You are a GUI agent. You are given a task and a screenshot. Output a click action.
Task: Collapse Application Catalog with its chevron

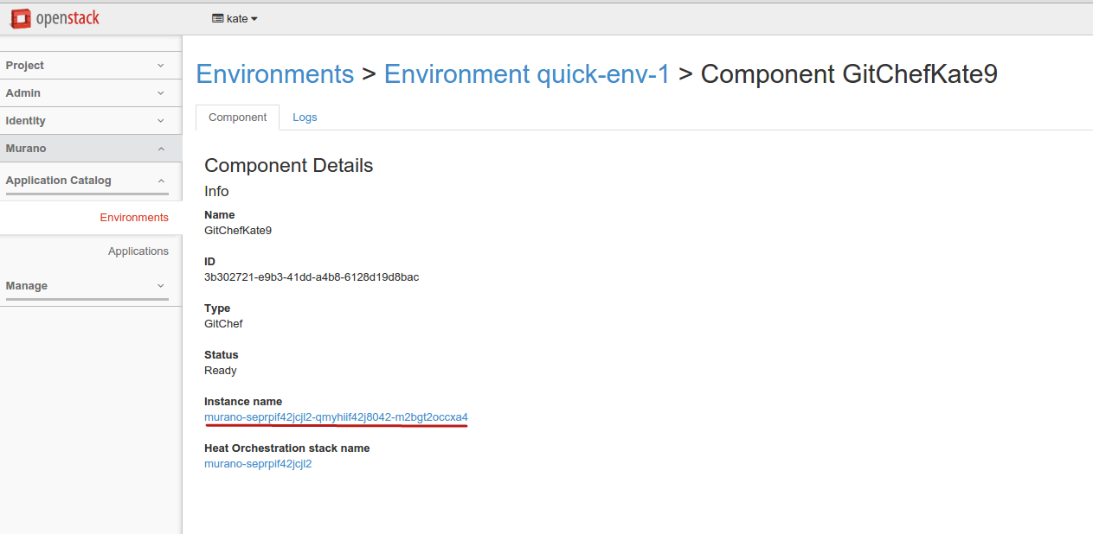[x=161, y=181]
